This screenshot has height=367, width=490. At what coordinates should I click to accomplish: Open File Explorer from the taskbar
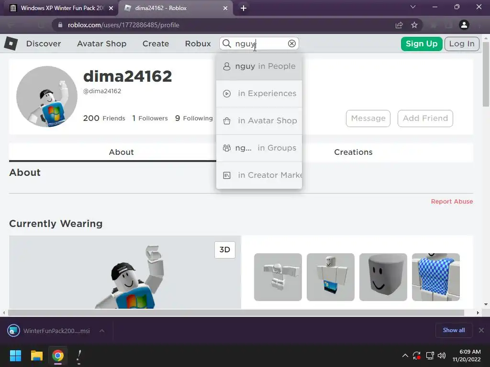36,356
